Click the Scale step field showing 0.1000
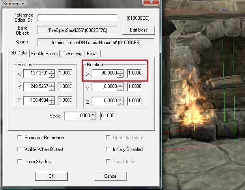The width and height of the screenshot is (245, 190). 107,116
